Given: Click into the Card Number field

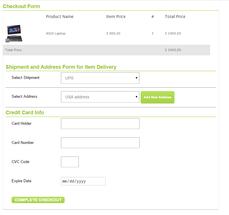Looking at the screenshot, I should [x=100, y=143].
